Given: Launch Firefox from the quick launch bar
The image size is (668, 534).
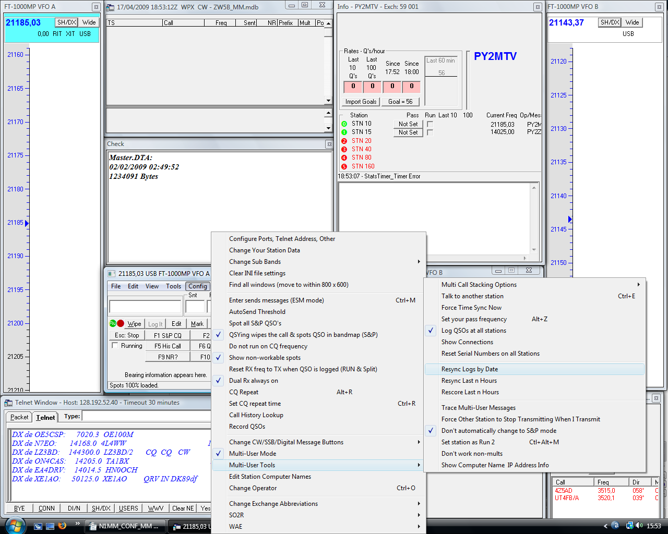Looking at the screenshot, I should (63, 526).
